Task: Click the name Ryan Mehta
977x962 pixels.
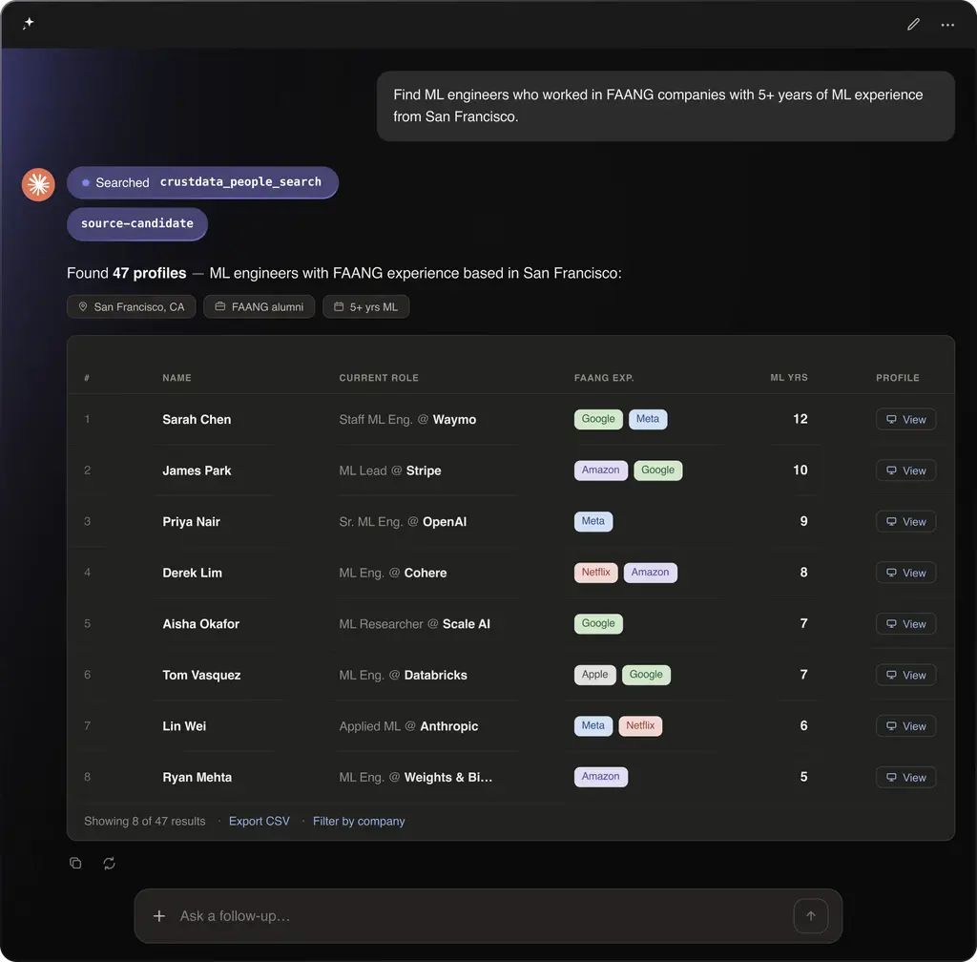Action: [197, 777]
